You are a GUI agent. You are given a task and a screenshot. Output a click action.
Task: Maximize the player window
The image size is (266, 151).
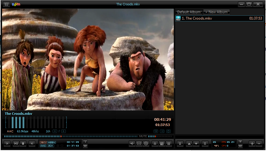pos(249,4)
